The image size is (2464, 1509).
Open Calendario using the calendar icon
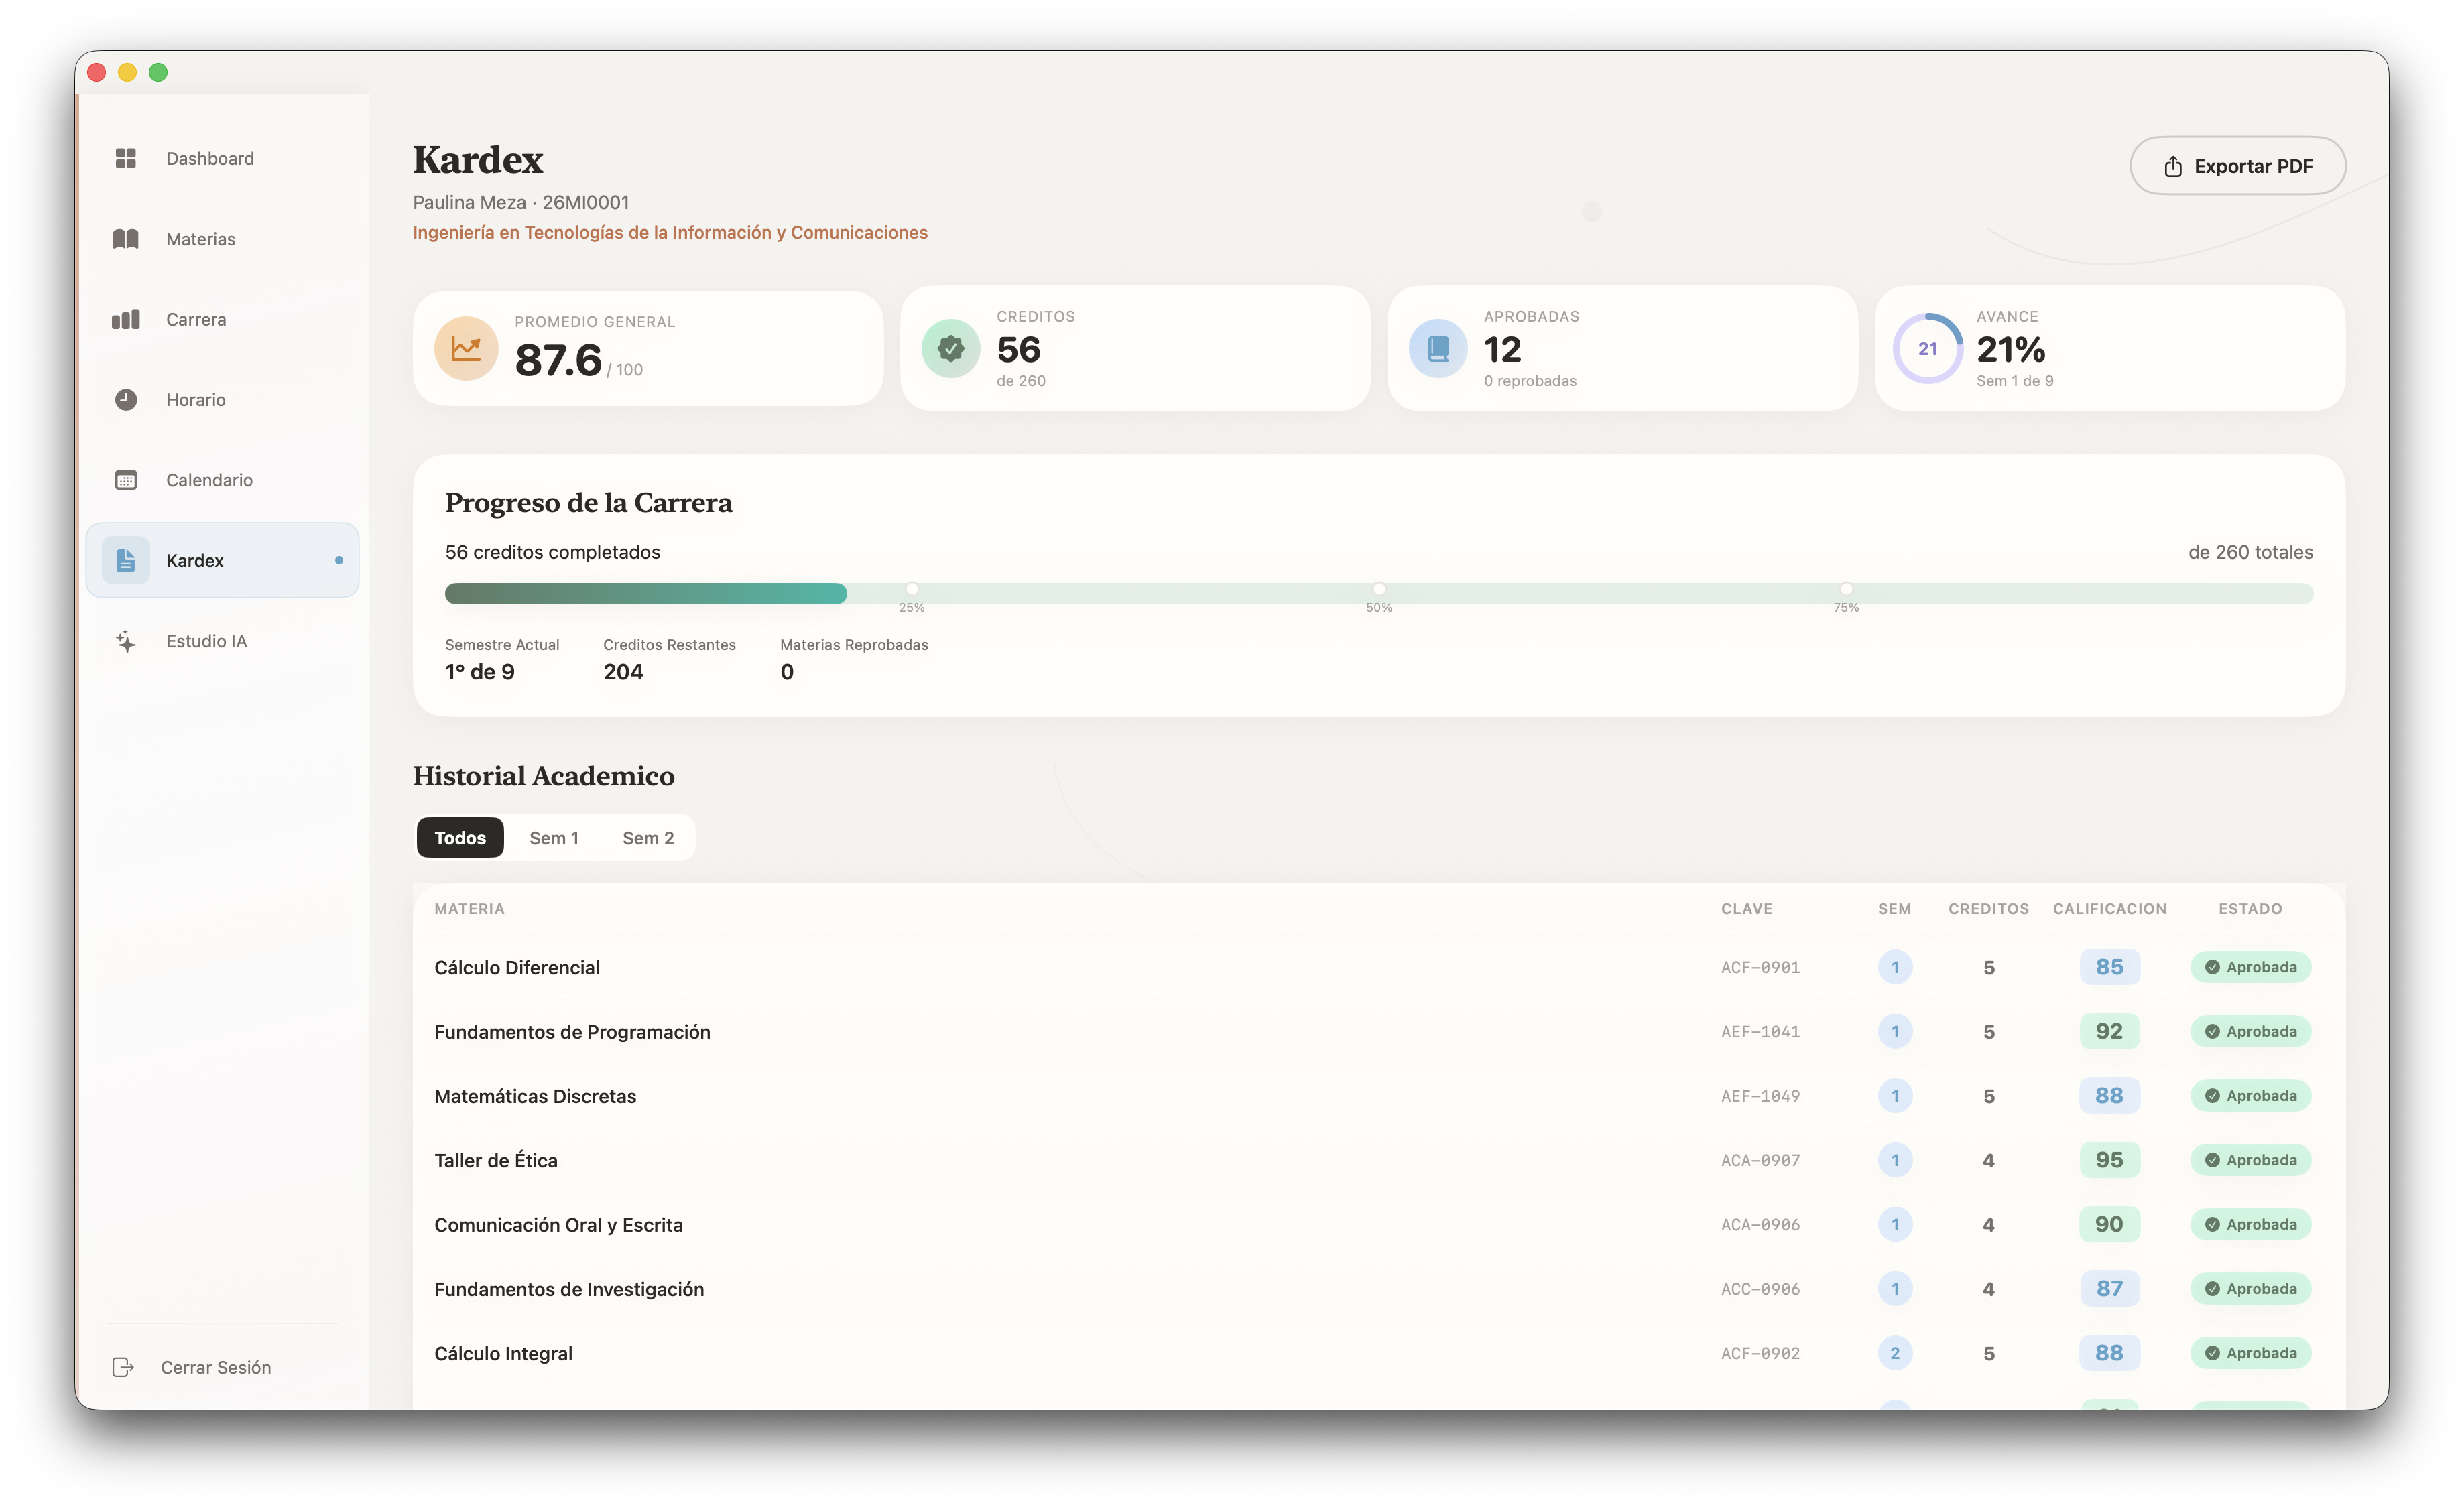pyautogui.click(x=126, y=480)
